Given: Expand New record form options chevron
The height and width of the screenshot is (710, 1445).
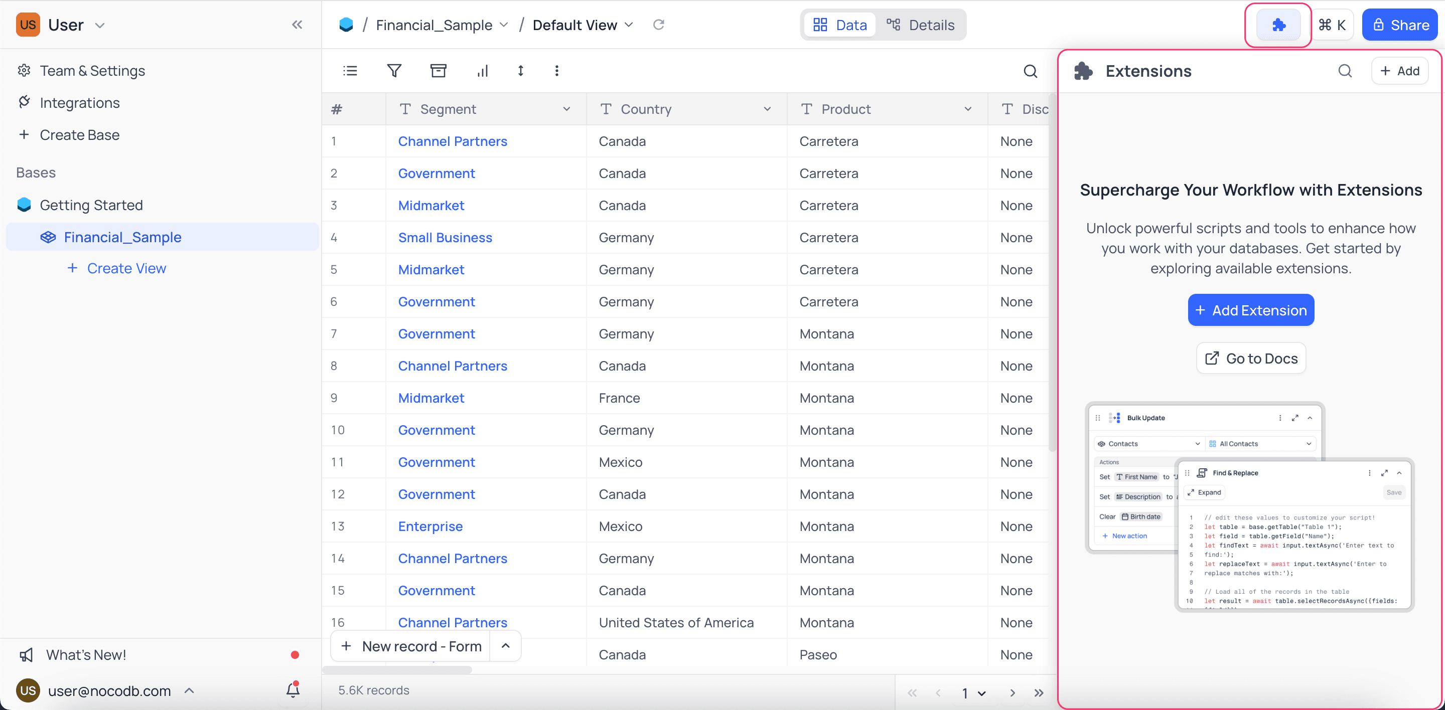Looking at the screenshot, I should point(505,645).
